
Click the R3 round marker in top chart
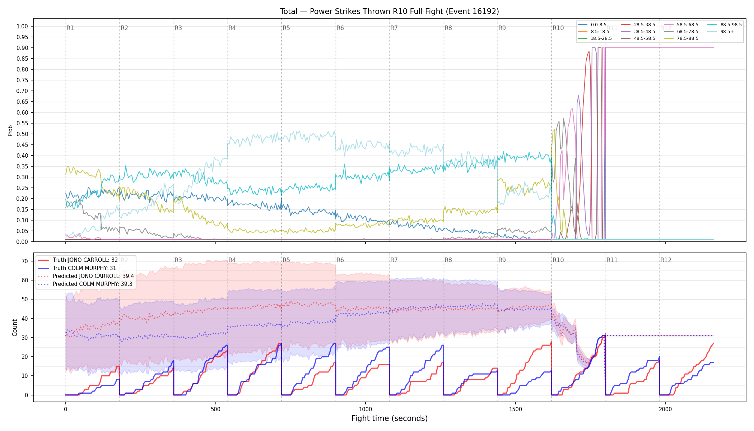[178, 28]
